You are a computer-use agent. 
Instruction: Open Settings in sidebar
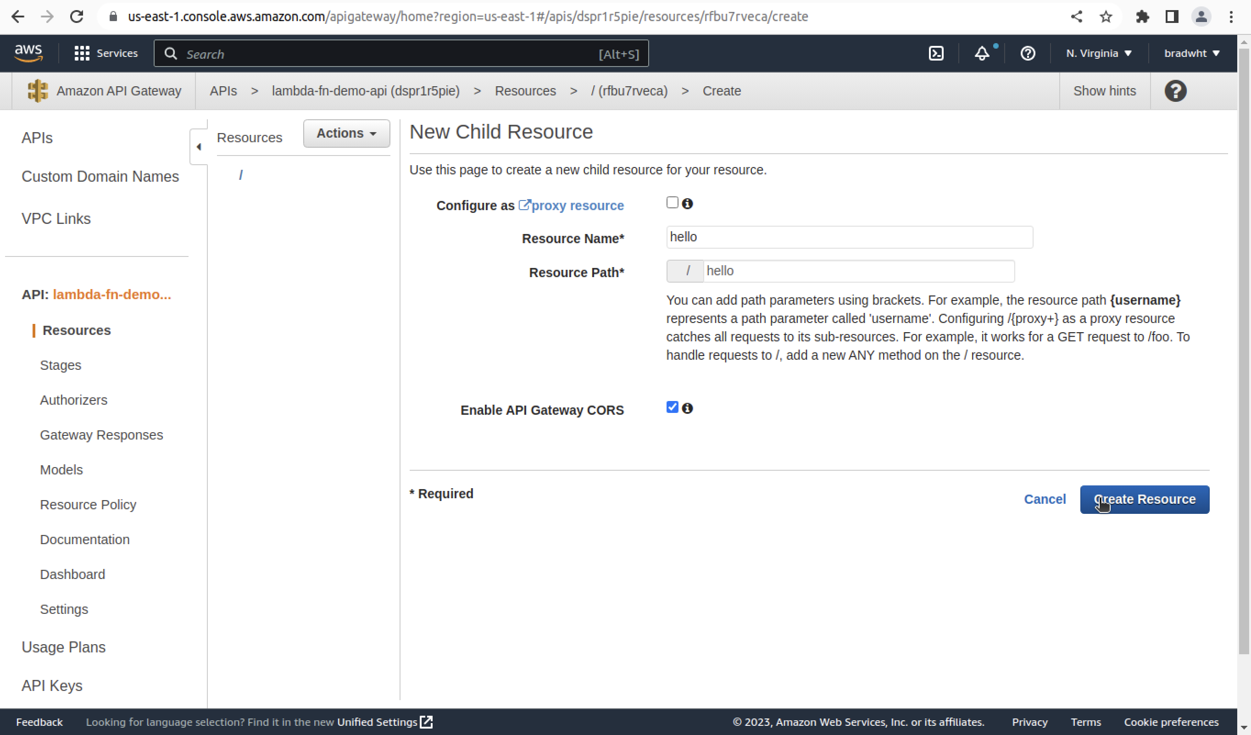(x=64, y=609)
